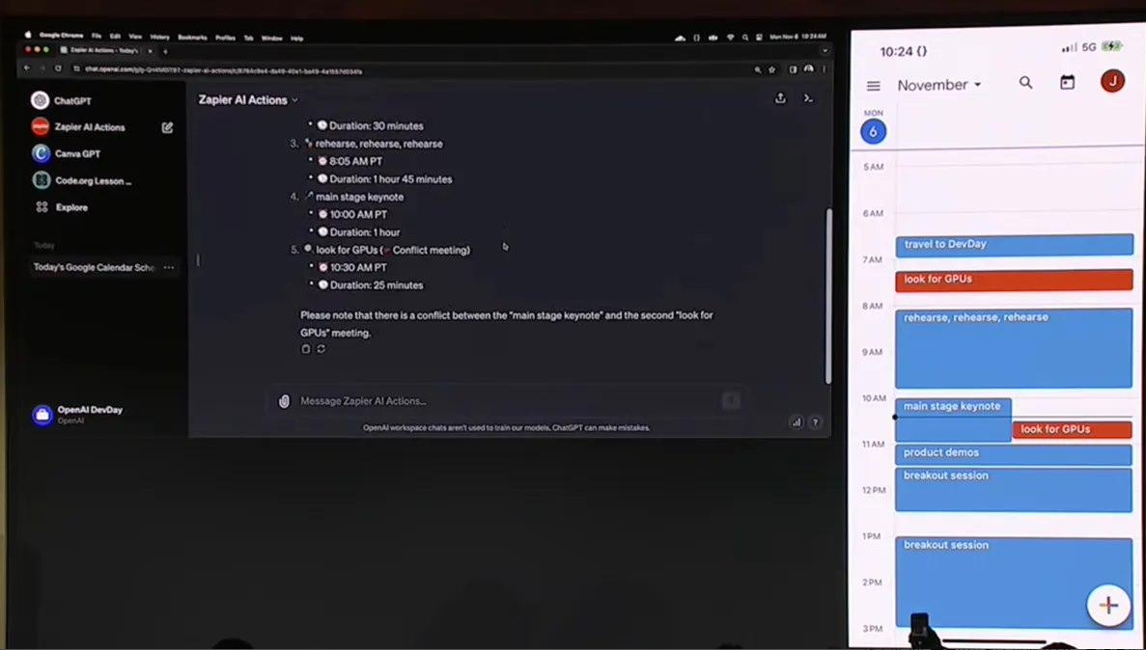Click the share chat icon
Image resolution: width=1146 pixels, height=650 pixels.
(780, 98)
